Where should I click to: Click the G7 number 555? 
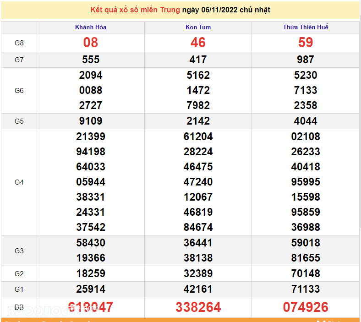coord(91,60)
